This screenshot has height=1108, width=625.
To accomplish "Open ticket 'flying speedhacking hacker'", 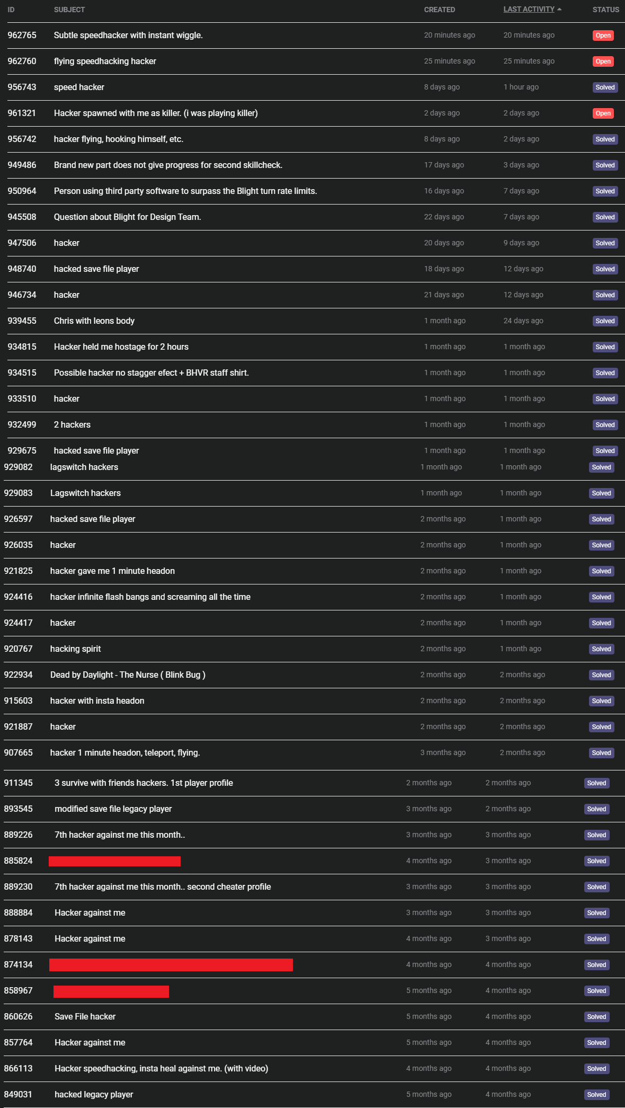I will click(x=105, y=61).
